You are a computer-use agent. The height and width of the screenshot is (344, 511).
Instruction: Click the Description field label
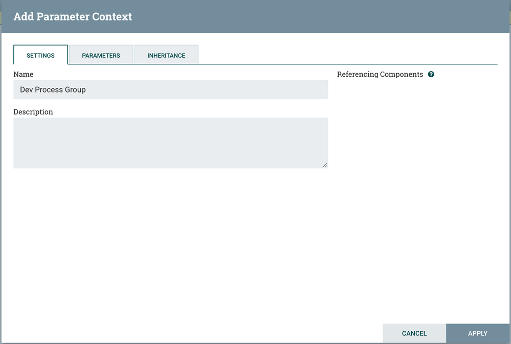point(33,111)
